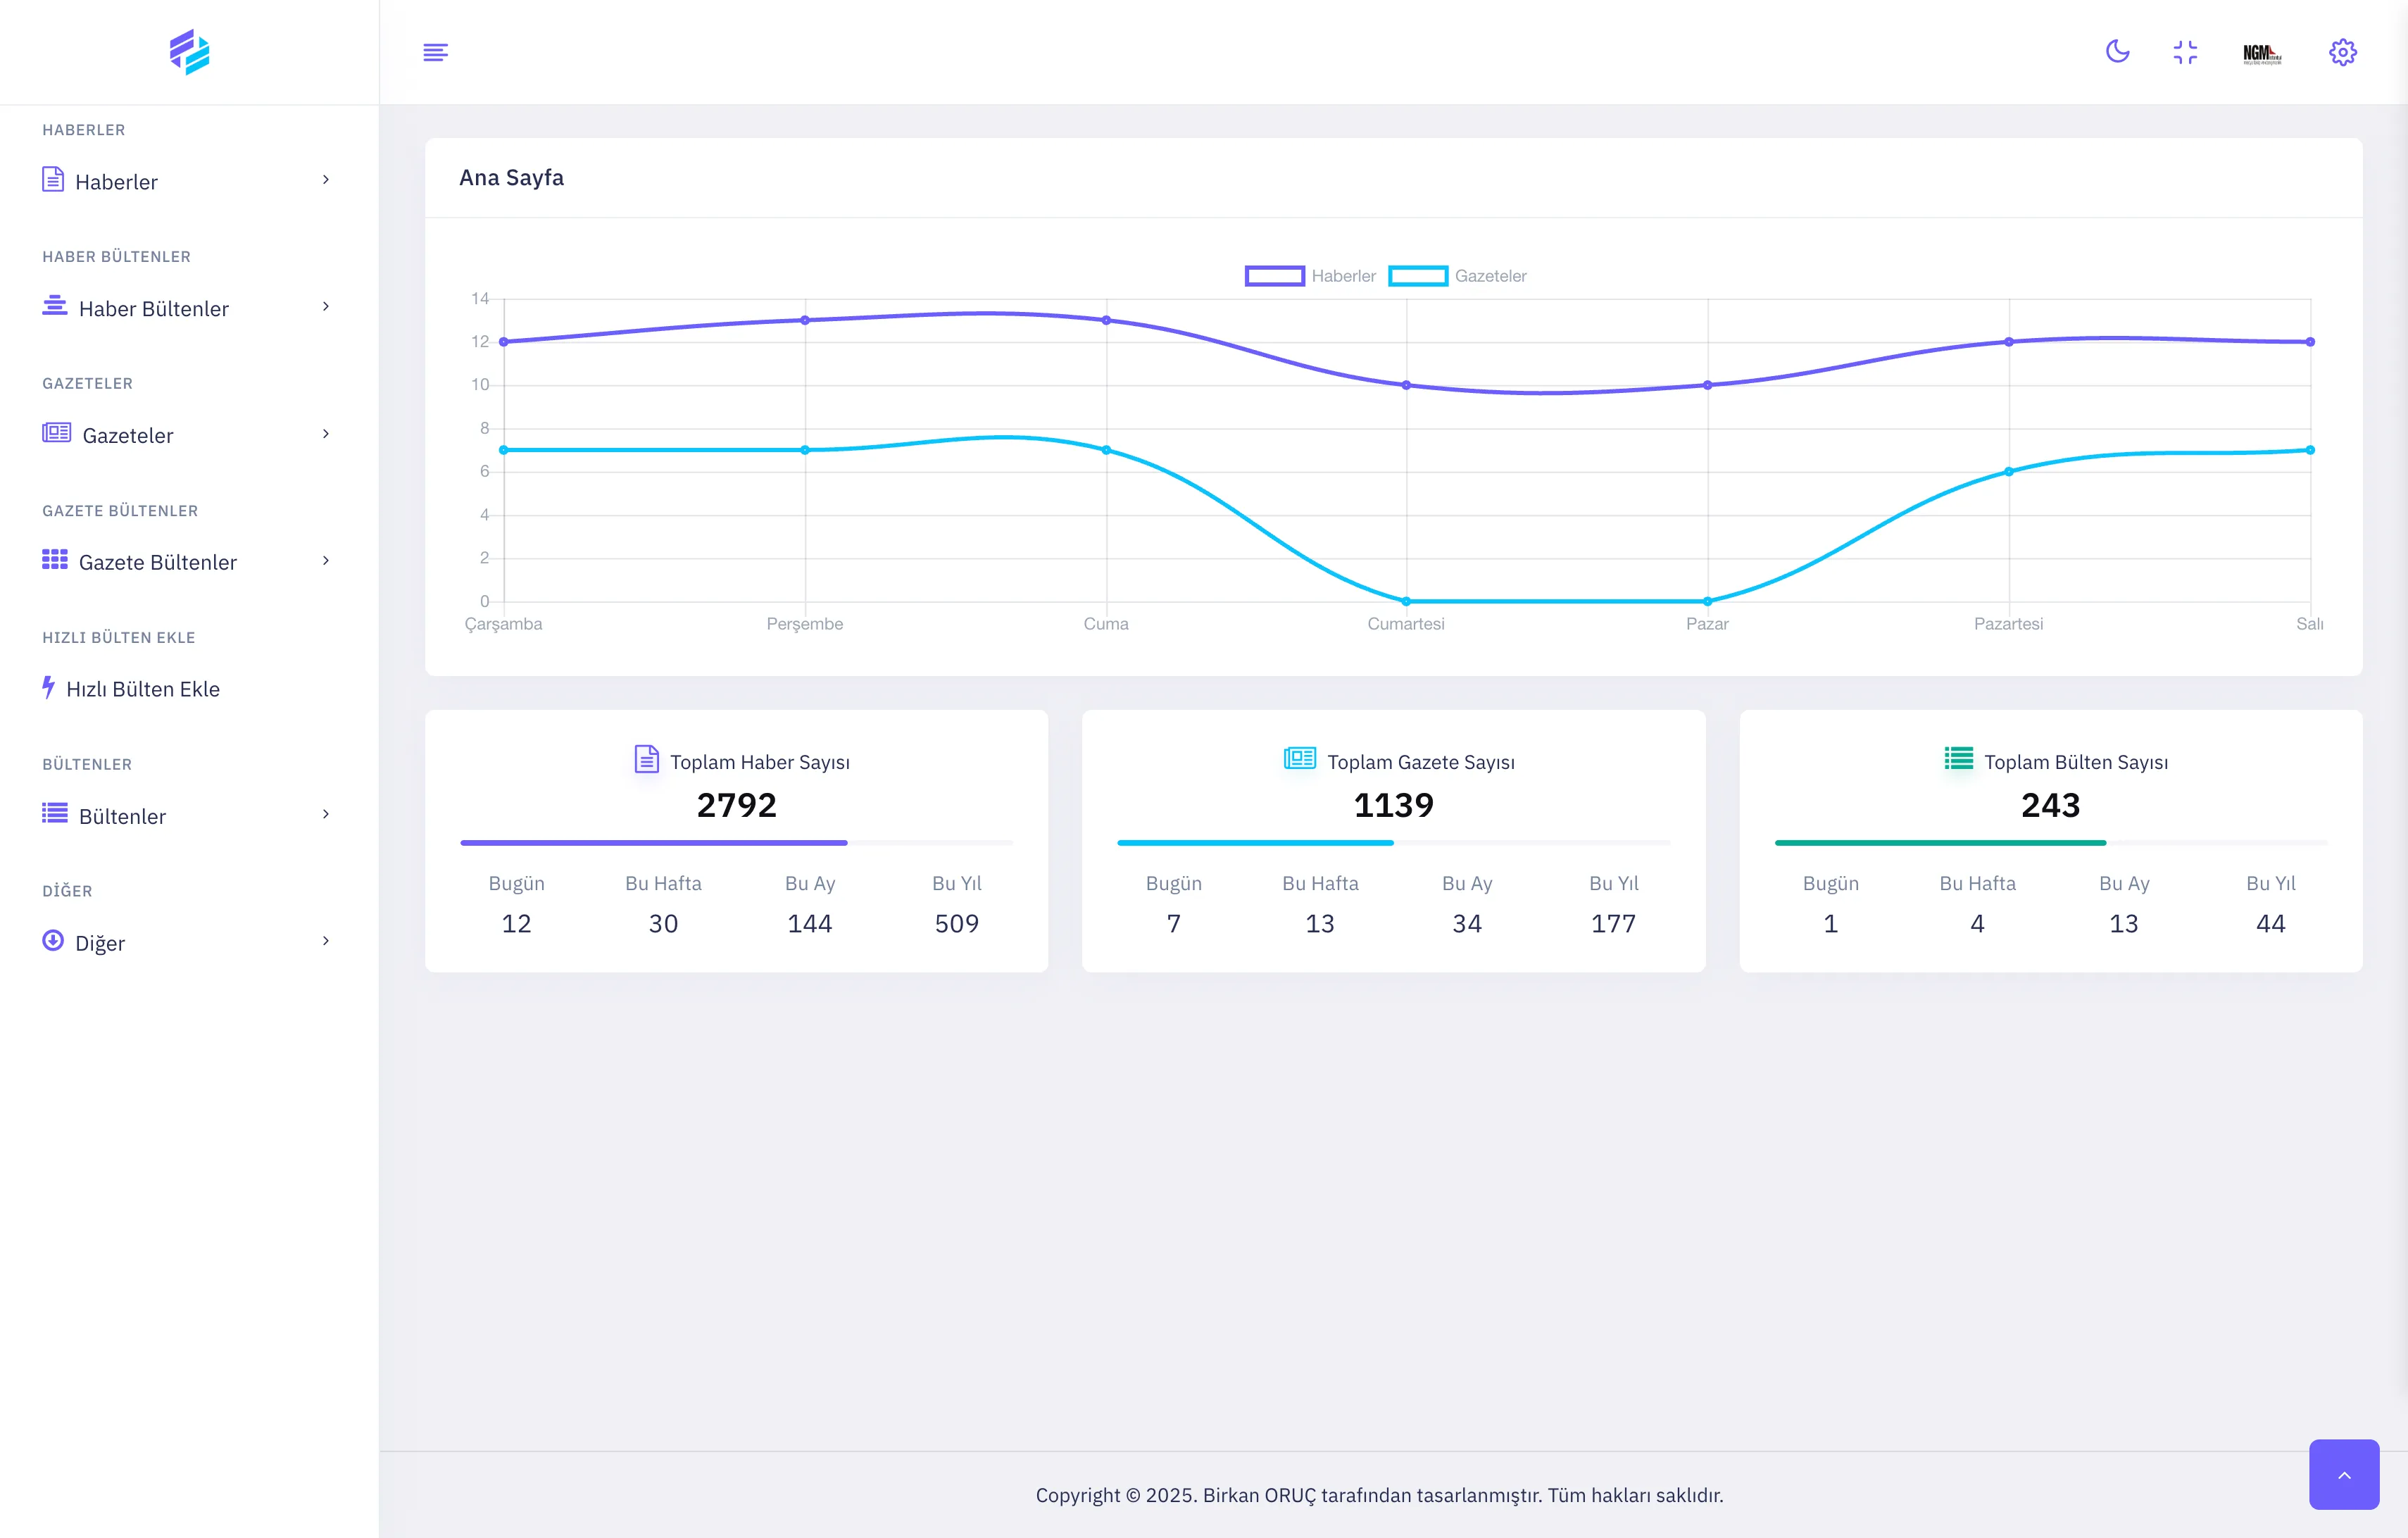
Task: Click the Cumartesi Haberler data point
Action: point(1406,385)
